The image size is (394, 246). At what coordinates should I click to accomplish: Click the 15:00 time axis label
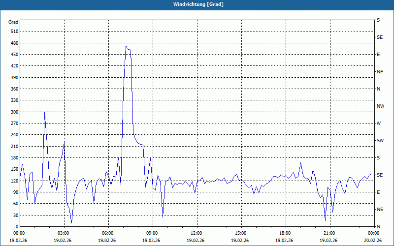click(241, 233)
